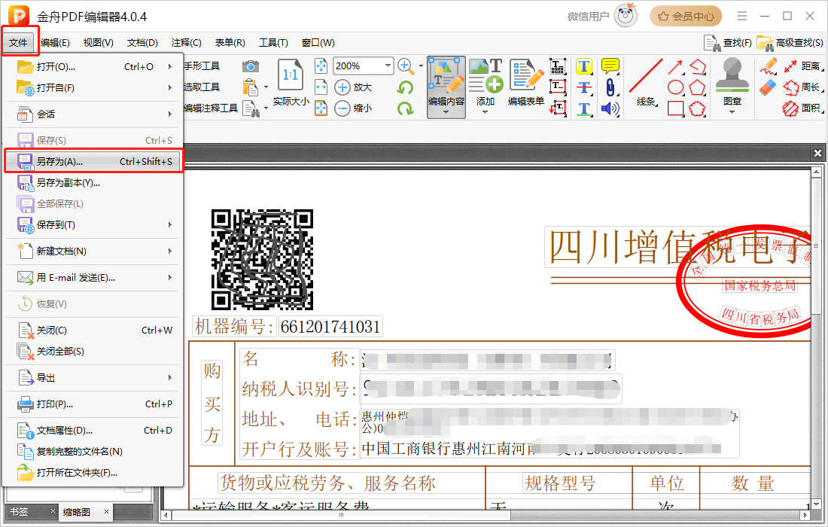Open the hamburger settings menu in title bar

742,17
